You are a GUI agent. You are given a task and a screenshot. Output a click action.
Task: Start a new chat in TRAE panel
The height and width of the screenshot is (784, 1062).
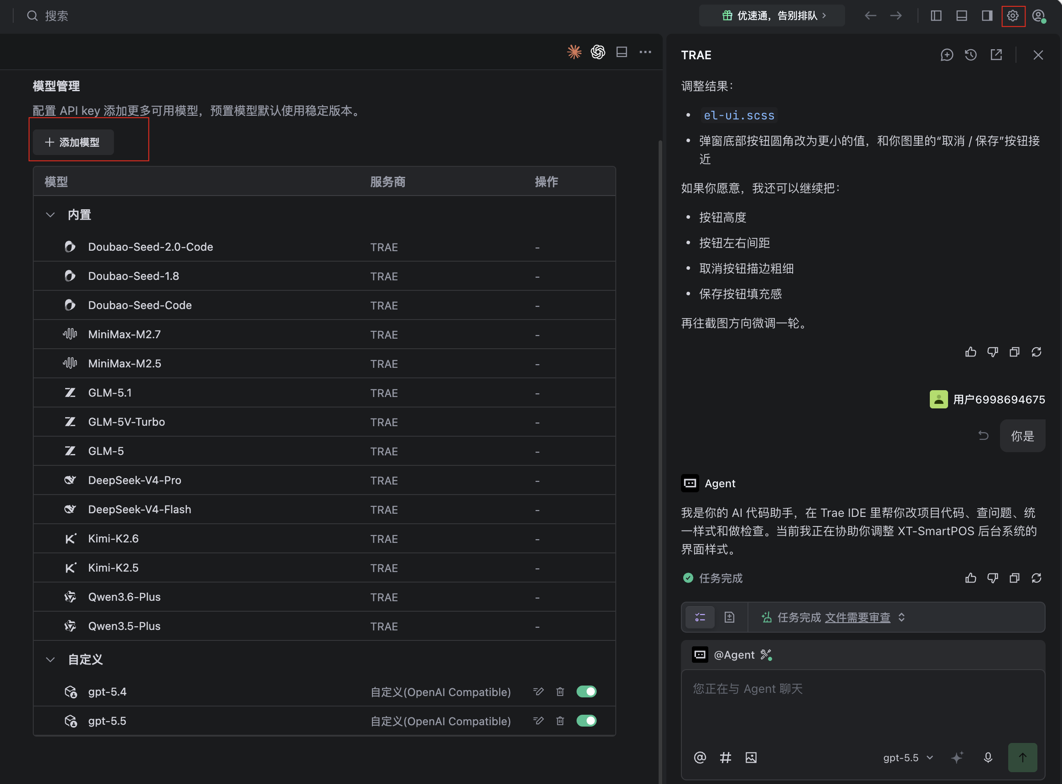(947, 55)
